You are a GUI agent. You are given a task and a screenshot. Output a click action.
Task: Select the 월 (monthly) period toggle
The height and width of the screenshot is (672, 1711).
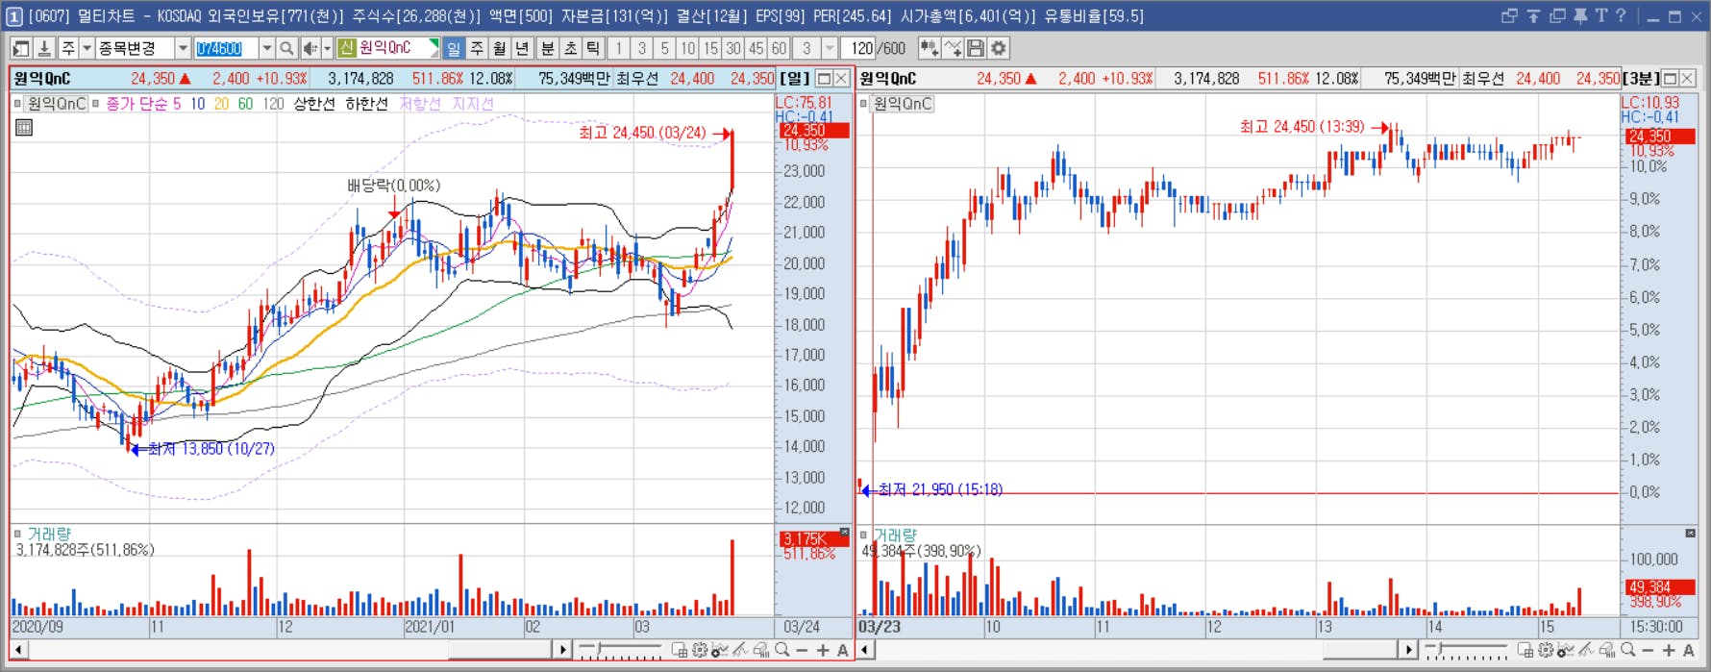(x=500, y=48)
